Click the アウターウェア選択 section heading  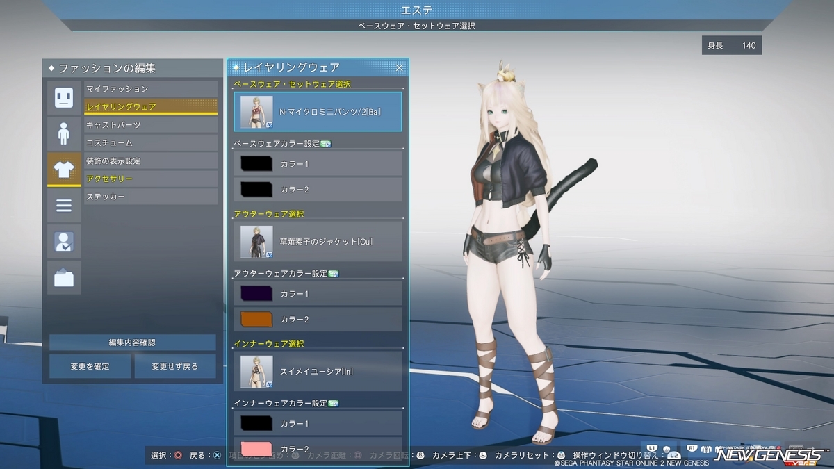[x=269, y=214]
